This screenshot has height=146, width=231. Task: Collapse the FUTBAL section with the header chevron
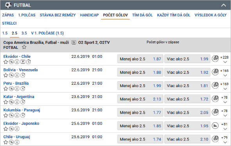pos(224,5)
